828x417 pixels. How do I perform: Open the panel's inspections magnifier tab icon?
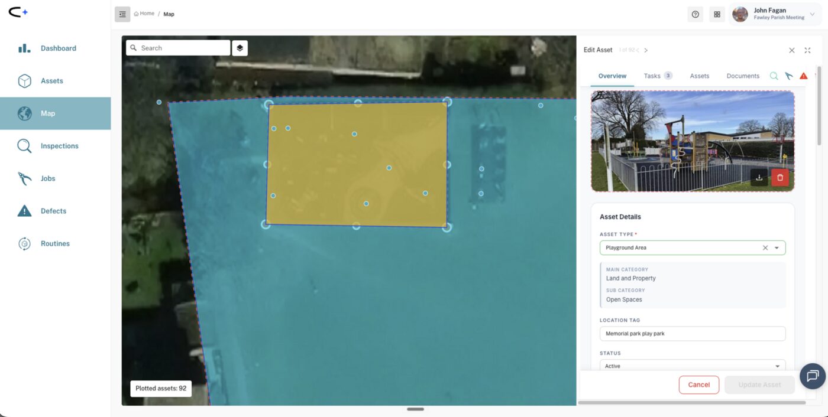[774, 76]
